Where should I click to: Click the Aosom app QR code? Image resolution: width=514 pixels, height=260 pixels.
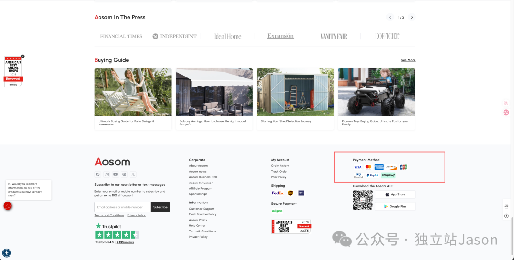click(363, 200)
